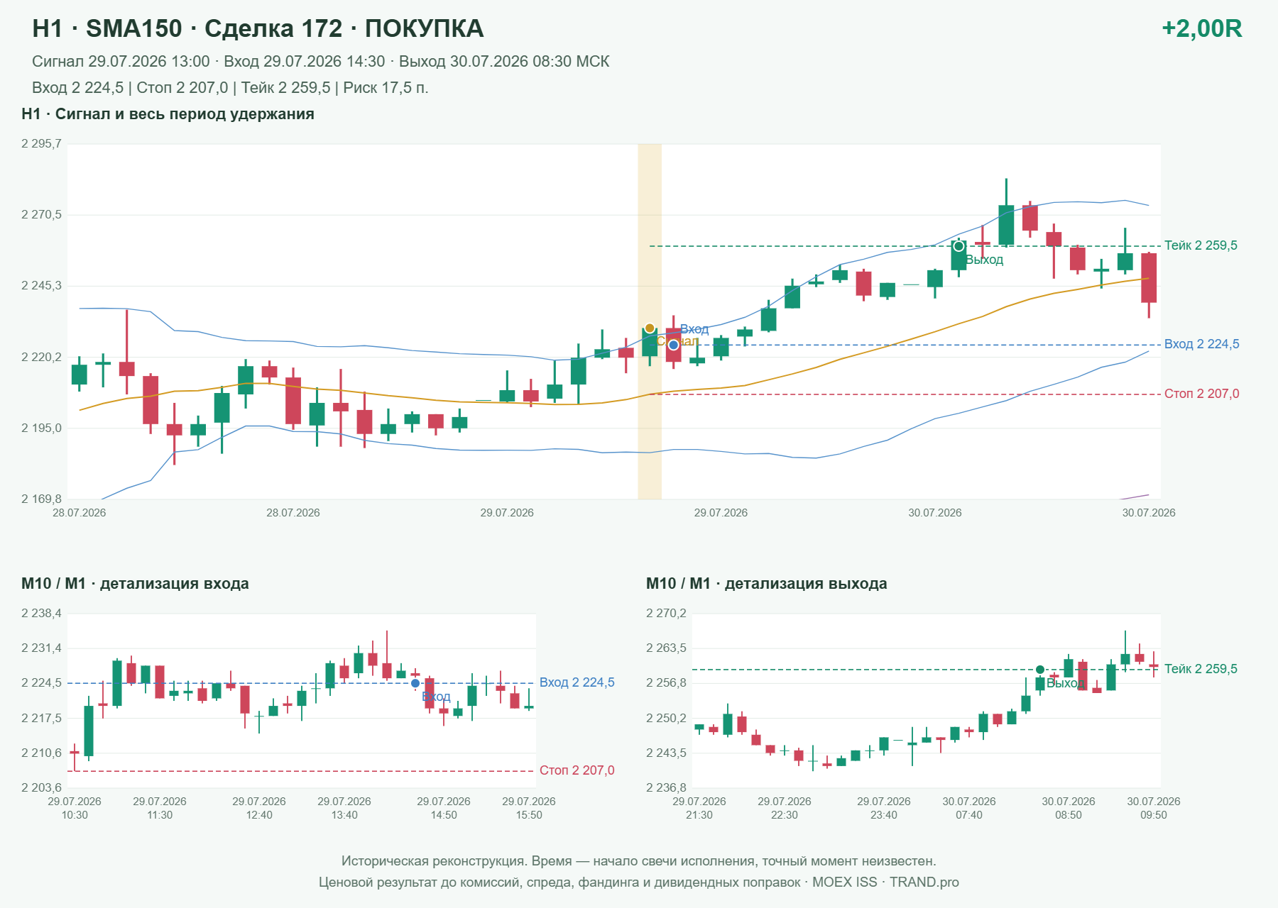This screenshot has height=908, width=1278.
Task: Click the 'Вход 2 224,5' label in entry detail chart
Action: [577, 682]
